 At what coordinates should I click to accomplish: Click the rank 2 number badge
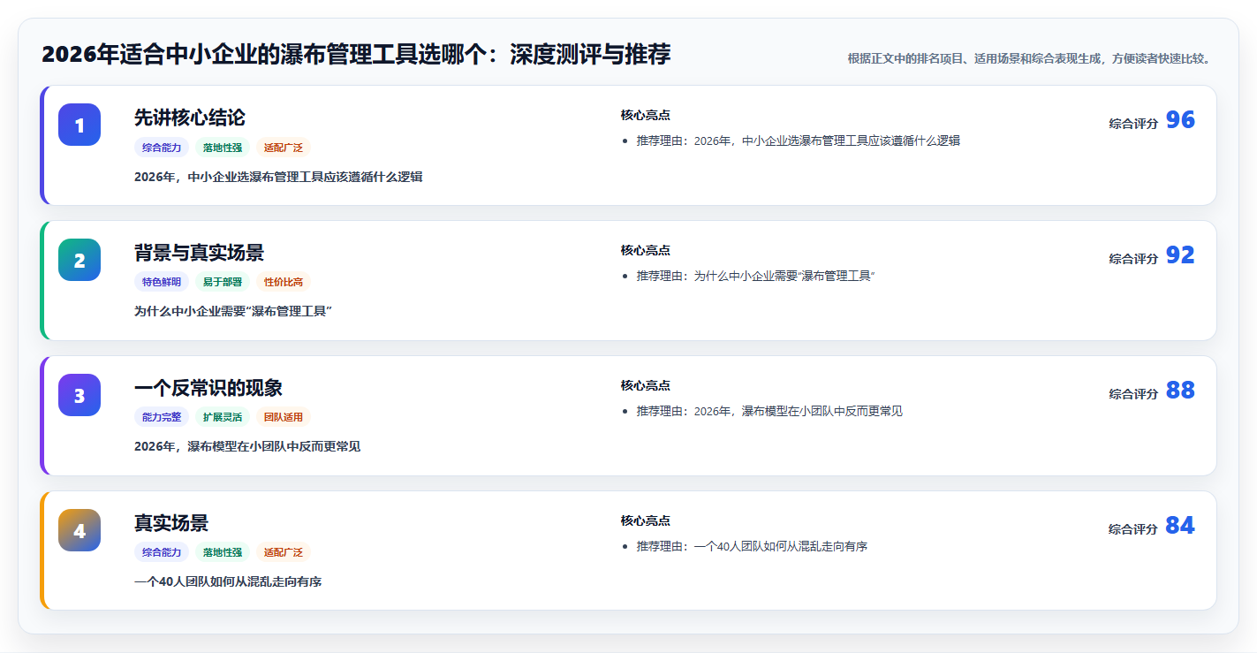click(80, 260)
